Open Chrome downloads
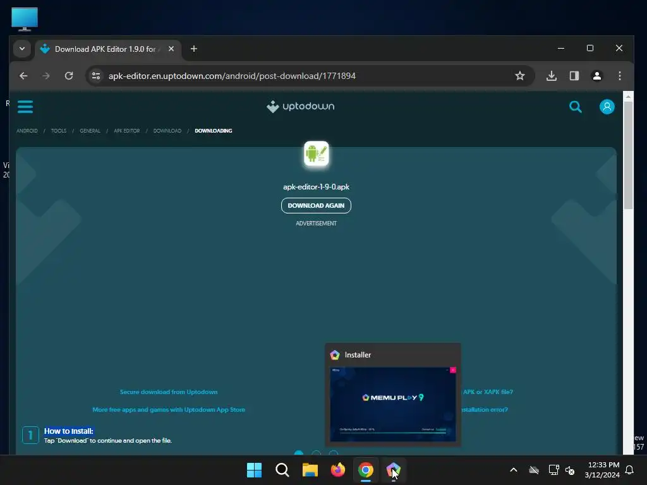This screenshot has height=485, width=647. [551, 76]
